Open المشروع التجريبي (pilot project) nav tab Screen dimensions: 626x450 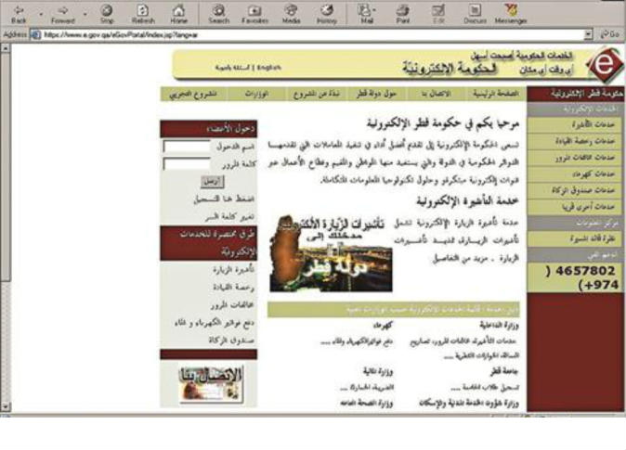193,94
